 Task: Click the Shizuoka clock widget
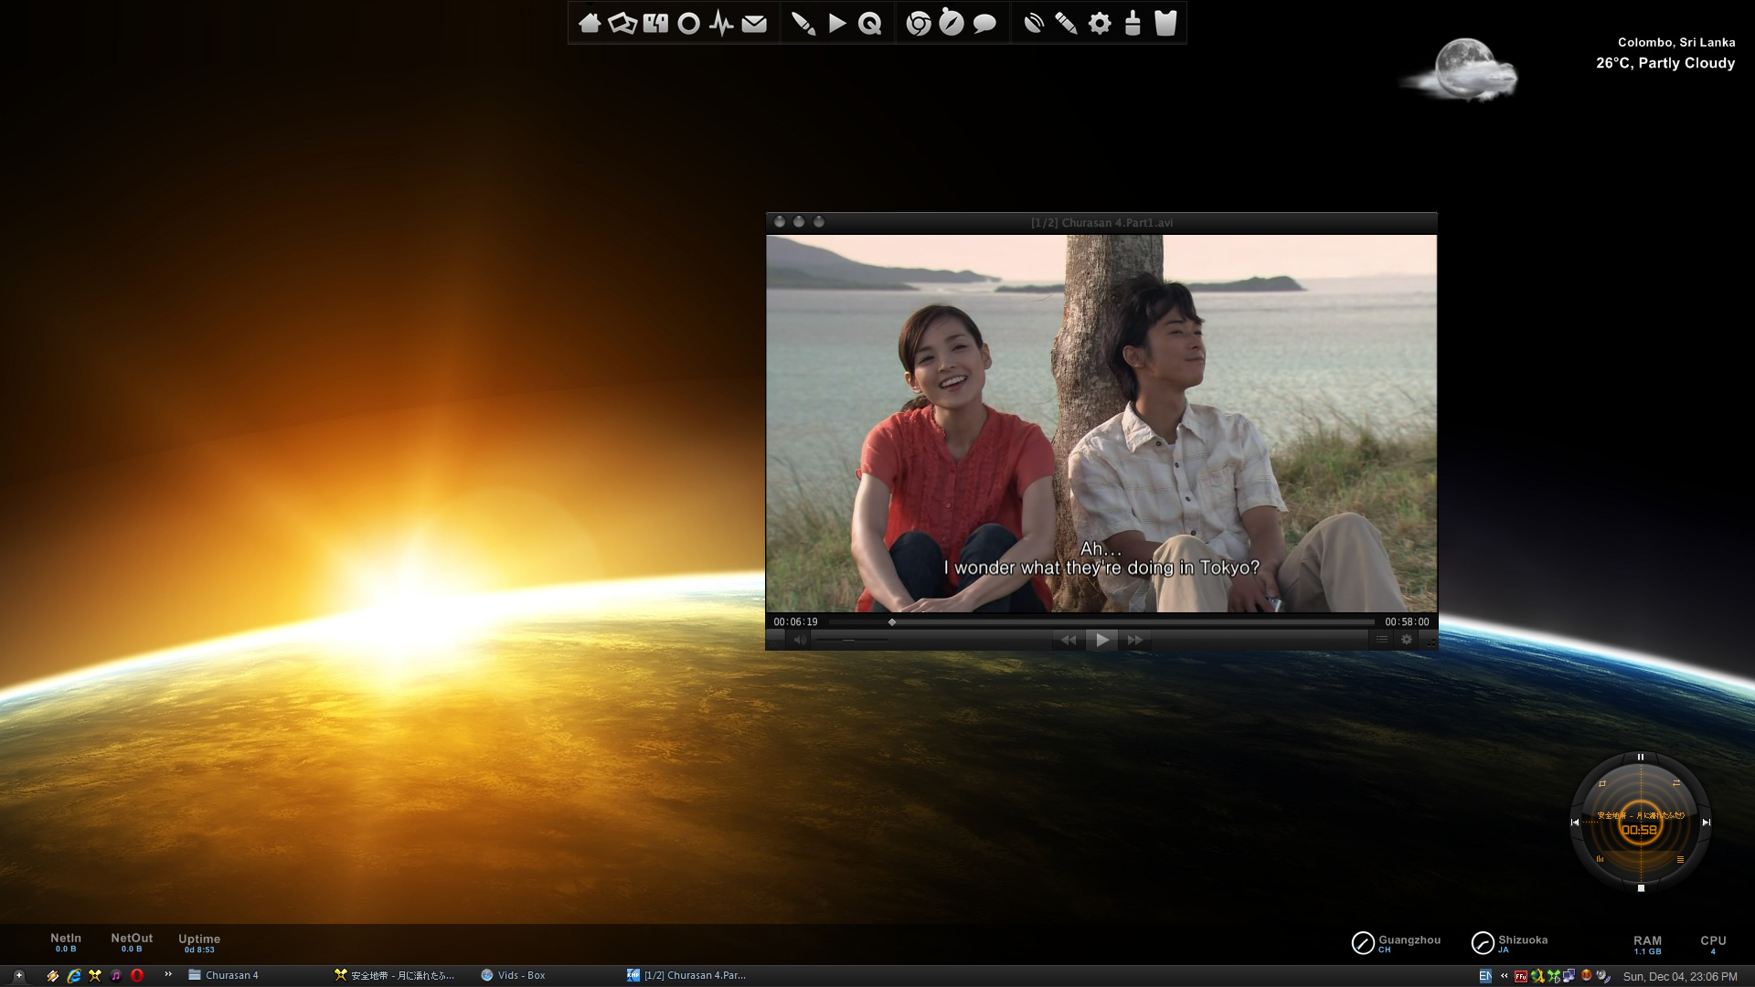[x=1509, y=942]
